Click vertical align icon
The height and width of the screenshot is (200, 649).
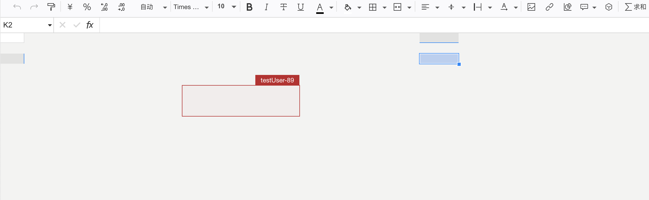click(x=451, y=7)
